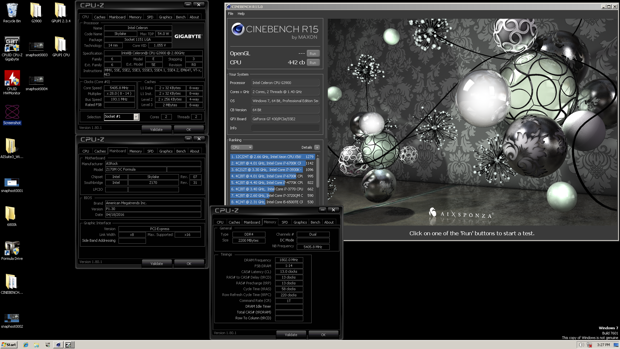Click the Cinebench side panel splitter handle
620x349 pixels.
click(x=325, y=128)
